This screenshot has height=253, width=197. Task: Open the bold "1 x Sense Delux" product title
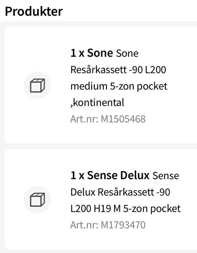pos(110,175)
